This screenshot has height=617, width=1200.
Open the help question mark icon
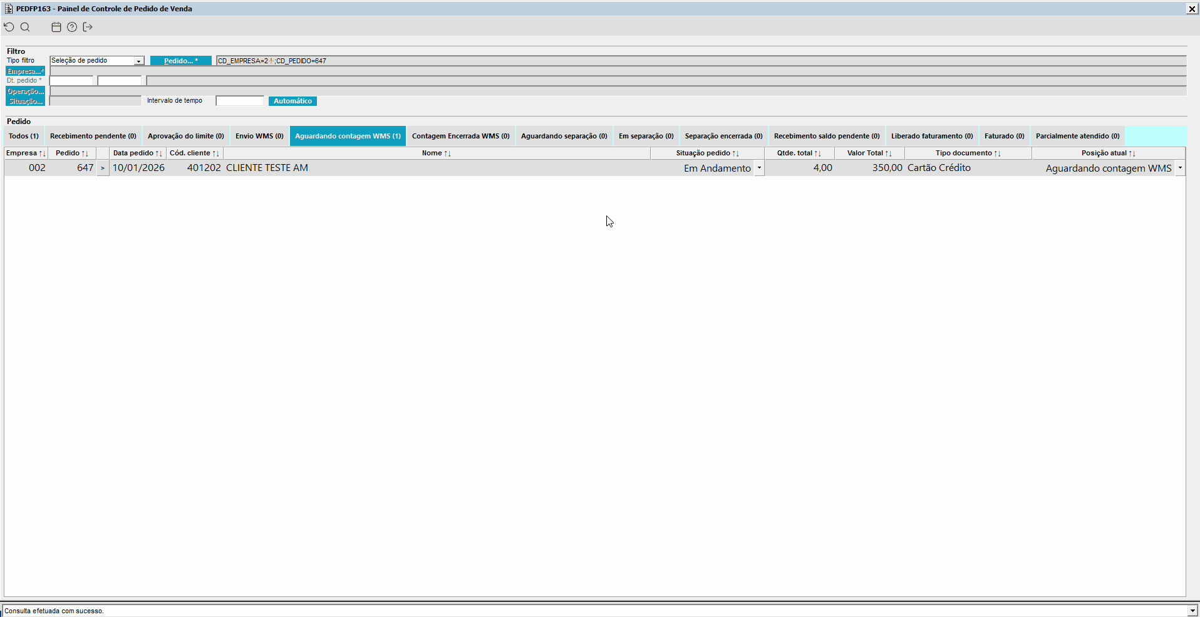coord(72,27)
